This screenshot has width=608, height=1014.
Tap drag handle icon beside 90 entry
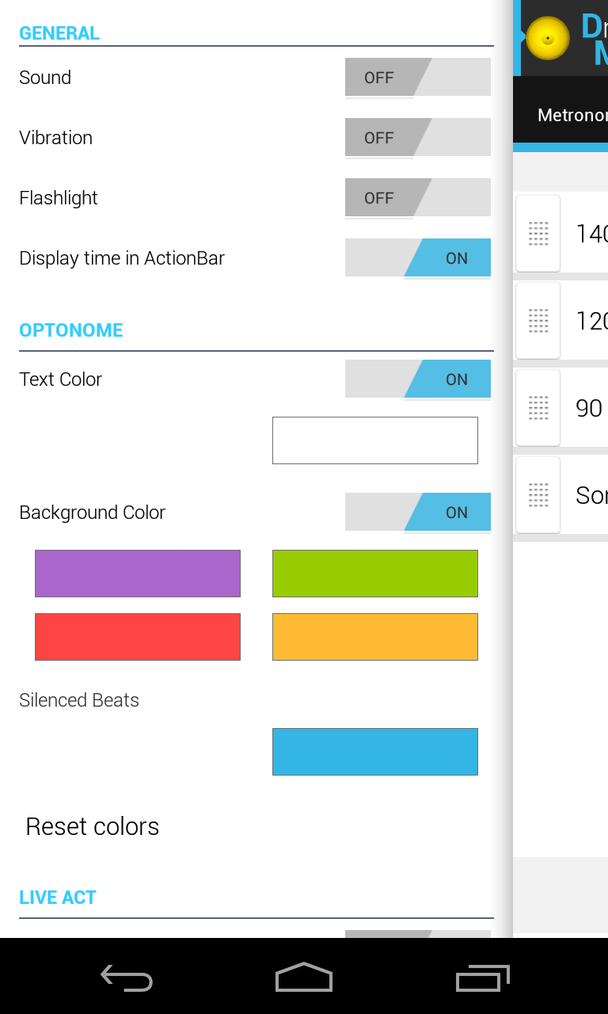(x=538, y=408)
